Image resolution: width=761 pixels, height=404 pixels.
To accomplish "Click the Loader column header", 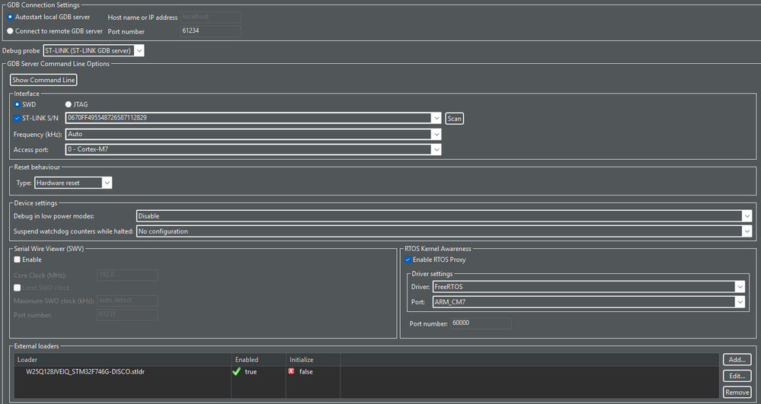I will click(123, 360).
